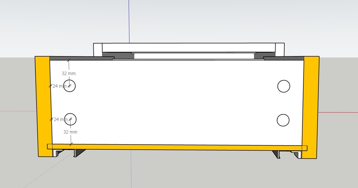
Task: Select the right post of the top white frame
Action: 280,50
